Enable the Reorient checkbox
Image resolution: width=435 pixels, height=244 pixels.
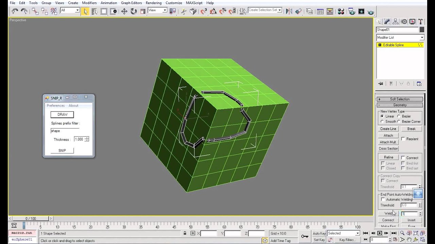pos(403,139)
